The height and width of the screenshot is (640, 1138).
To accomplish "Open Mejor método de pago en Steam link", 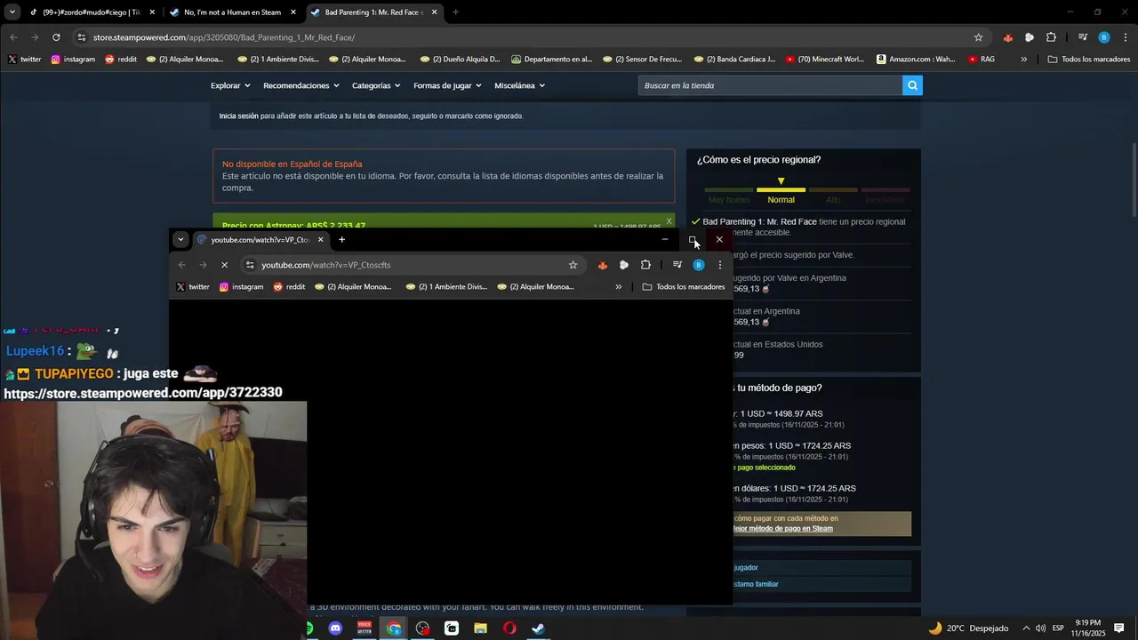I will 783,528.
